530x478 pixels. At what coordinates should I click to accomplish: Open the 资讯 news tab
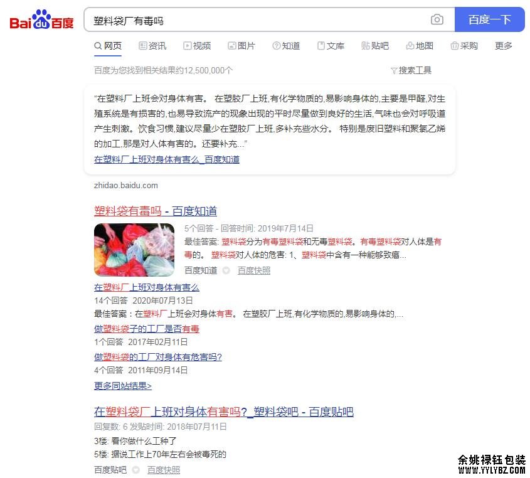click(153, 46)
